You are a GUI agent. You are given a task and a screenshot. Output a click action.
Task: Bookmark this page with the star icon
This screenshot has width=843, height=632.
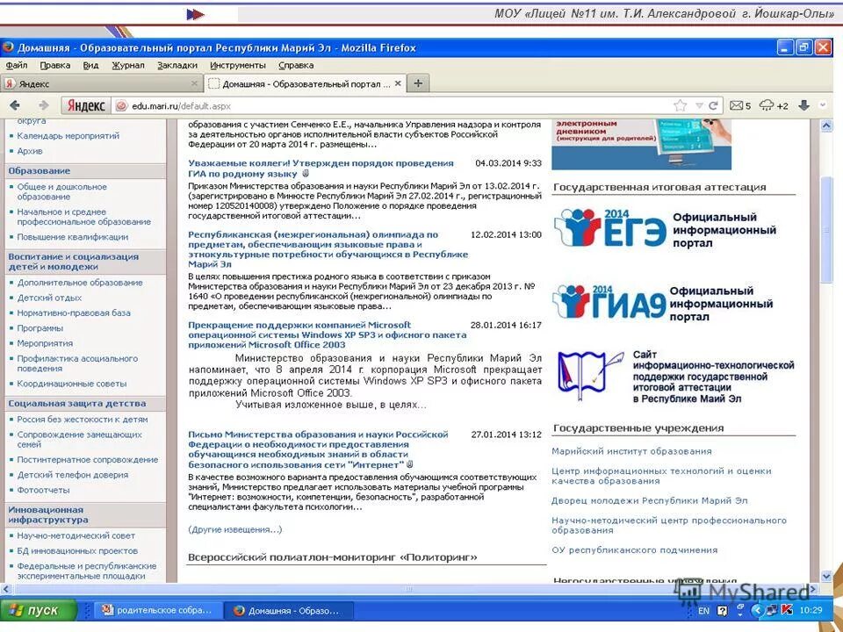tap(680, 105)
